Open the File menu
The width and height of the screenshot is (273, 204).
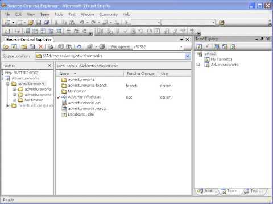click(x=7, y=14)
